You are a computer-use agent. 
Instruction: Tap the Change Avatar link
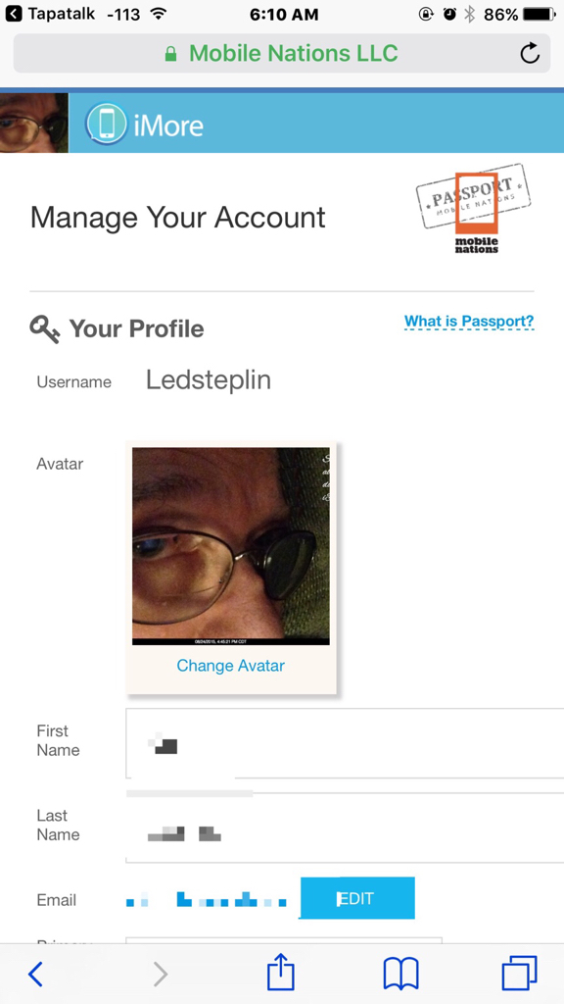(230, 666)
